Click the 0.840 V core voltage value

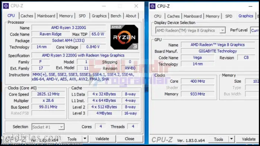[x=93, y=47]
